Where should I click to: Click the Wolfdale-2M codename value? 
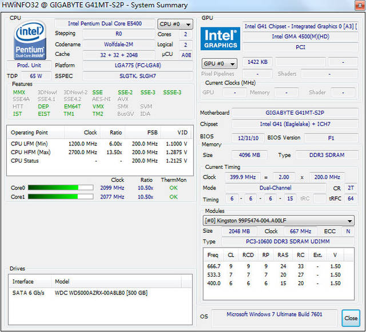coord(118,44)
